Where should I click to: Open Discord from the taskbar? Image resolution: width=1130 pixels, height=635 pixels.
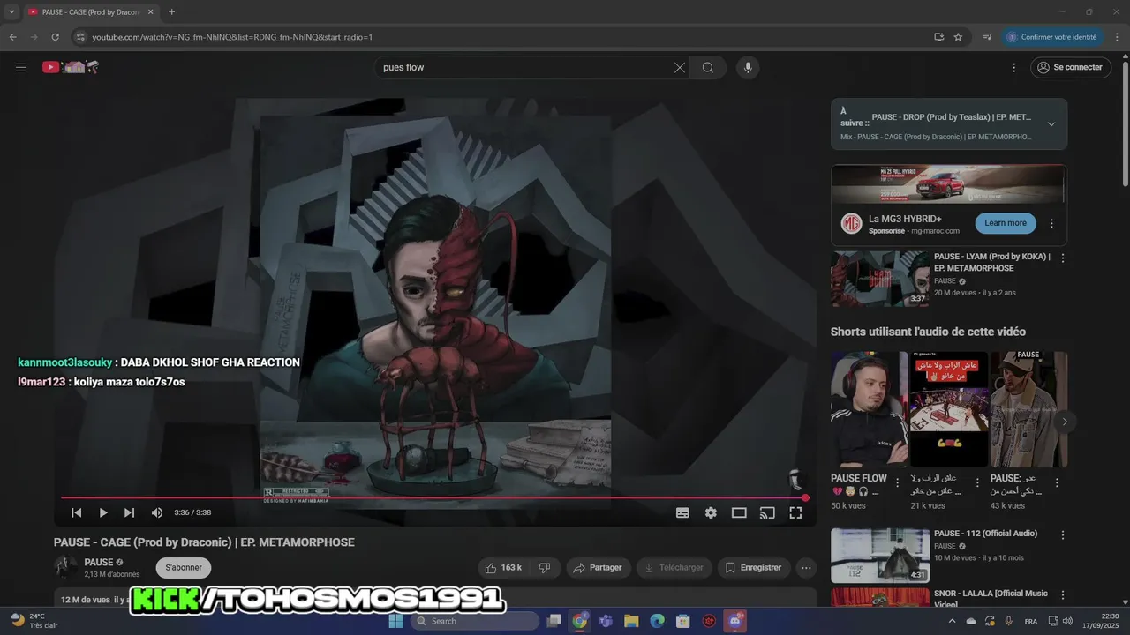click(734, 621)
